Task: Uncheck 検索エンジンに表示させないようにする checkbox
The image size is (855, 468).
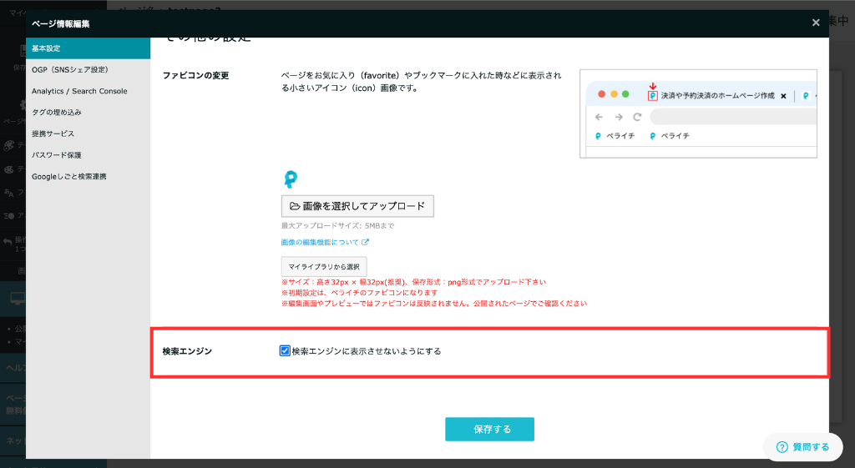Action: pos(285,351)
